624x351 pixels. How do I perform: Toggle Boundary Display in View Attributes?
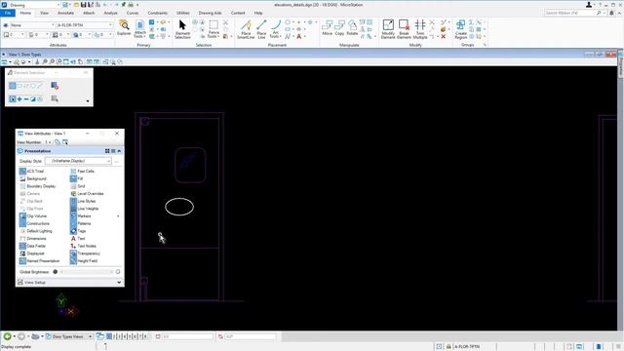pos(38,186)
